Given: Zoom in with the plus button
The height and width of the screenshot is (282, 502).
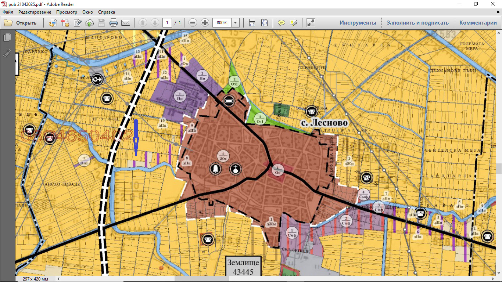Looking at the screenshot, I should point(205,23).
